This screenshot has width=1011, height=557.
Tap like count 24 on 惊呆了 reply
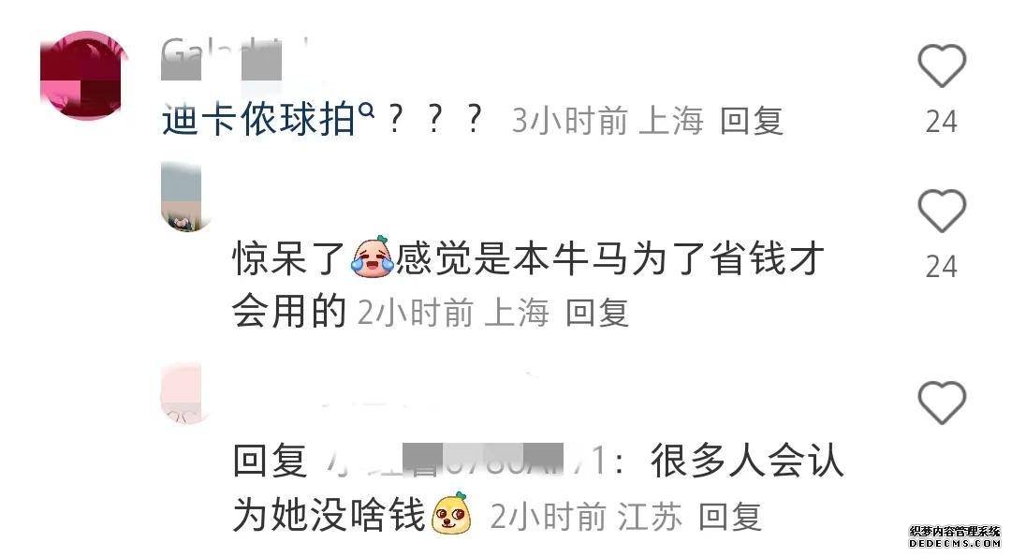tap(942, 266)
